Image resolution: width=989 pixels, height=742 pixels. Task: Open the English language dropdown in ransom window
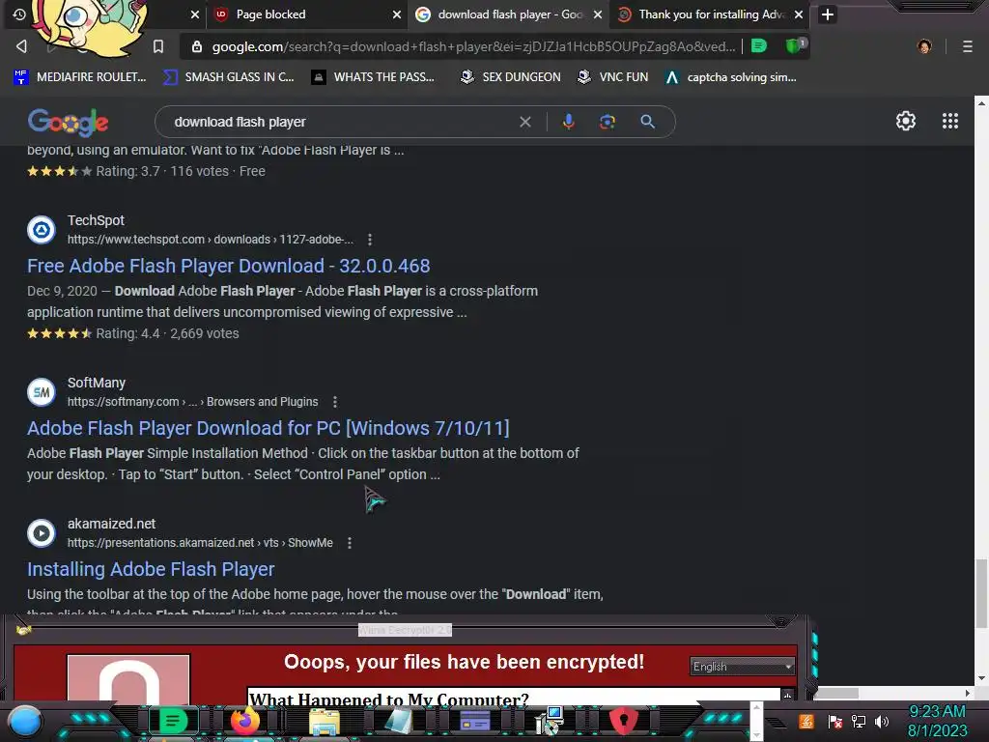click(742, 667)
